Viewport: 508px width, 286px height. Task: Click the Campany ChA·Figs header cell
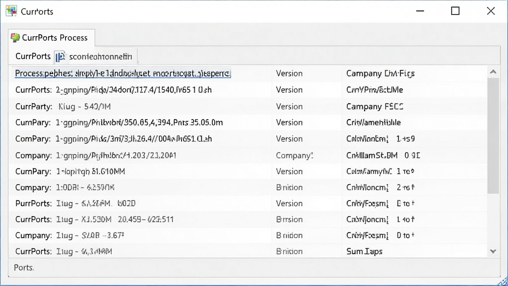coord(381,73)
